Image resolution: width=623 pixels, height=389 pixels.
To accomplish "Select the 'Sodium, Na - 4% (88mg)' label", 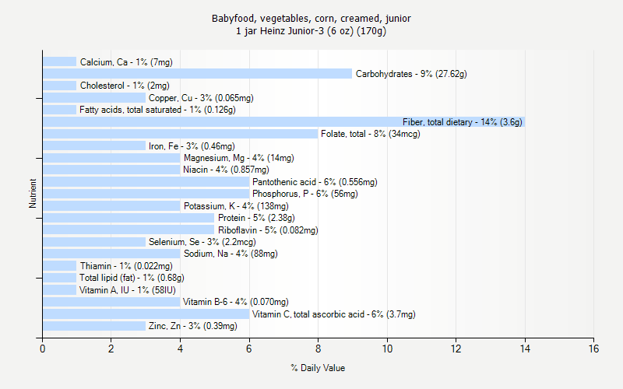I will (231, 254).
